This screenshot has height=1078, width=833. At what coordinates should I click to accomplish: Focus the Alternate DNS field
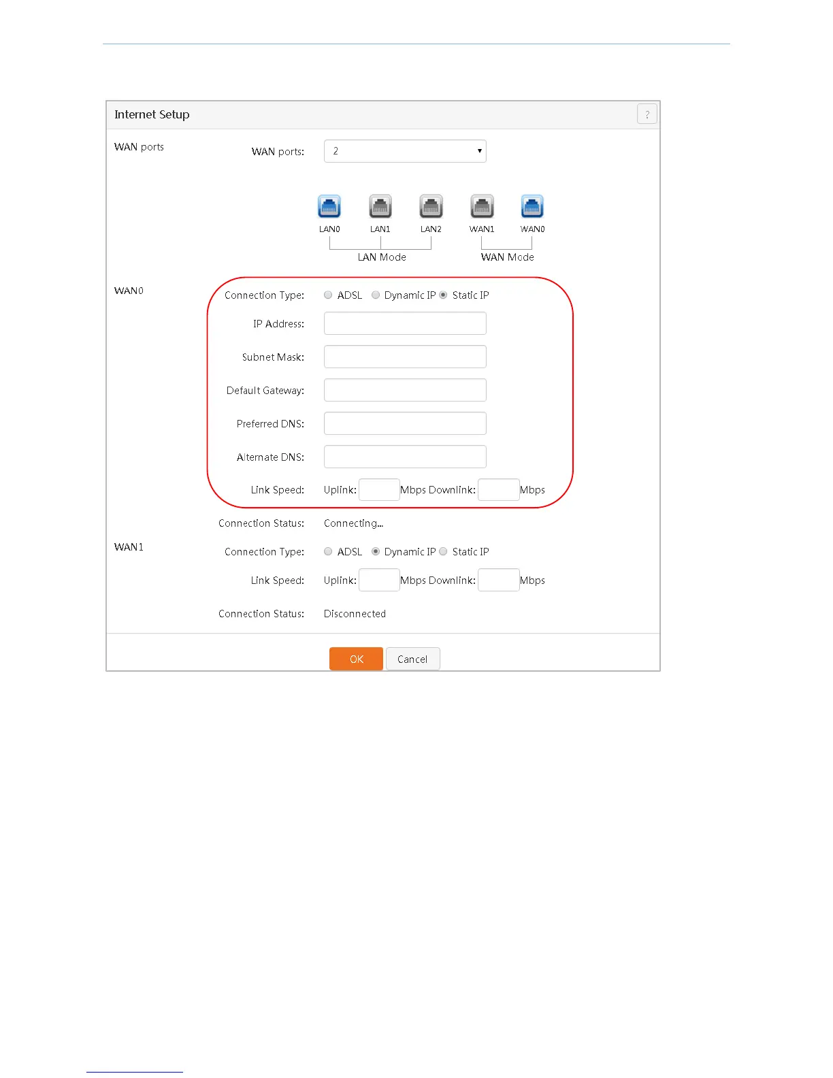tap(405, 457)
